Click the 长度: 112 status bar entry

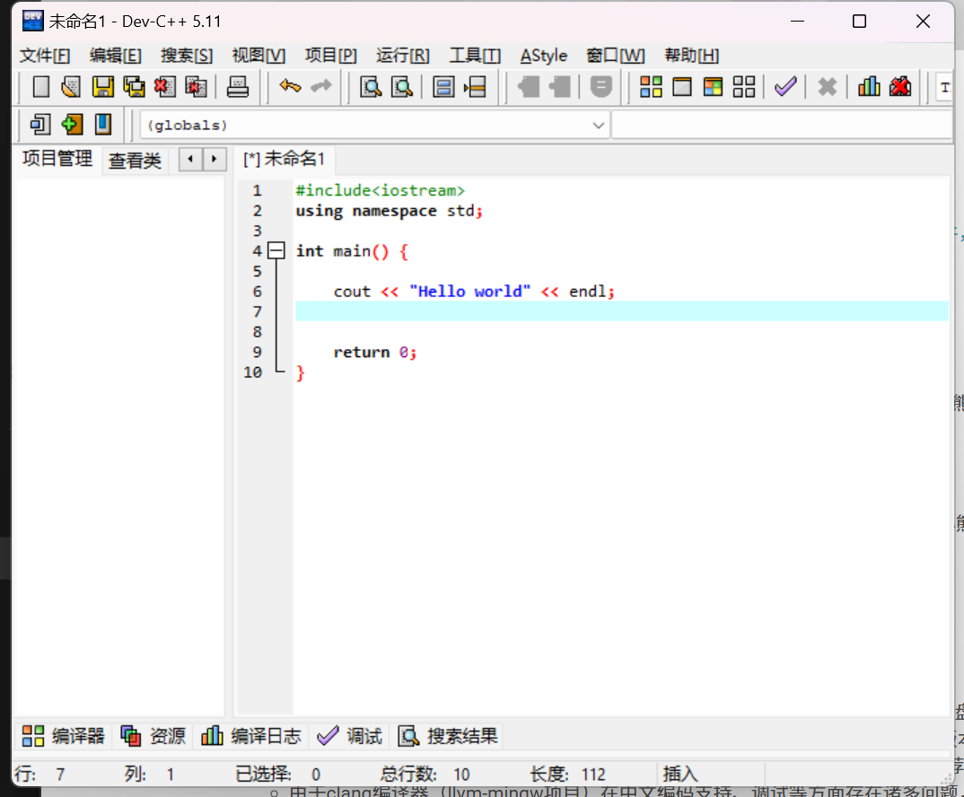click(568, 775)
